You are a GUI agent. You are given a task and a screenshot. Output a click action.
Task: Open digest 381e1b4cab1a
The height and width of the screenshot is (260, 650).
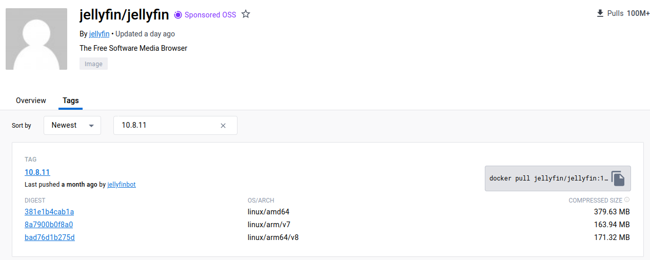point(49,211)
